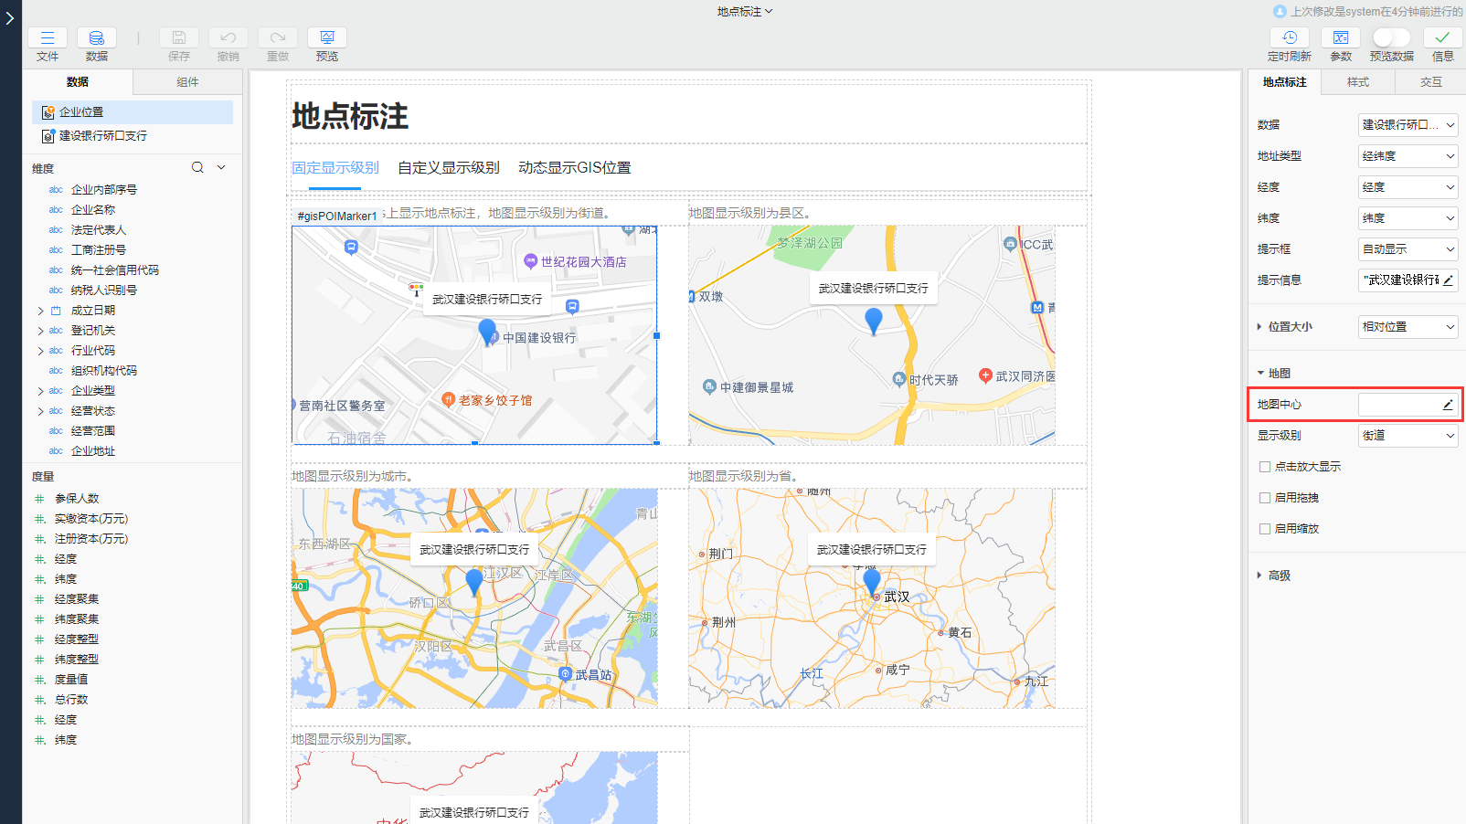Open the 地址类型 dropdown showing 经纬度
The height and width of the screenshot is (824, 1466).
tap(1408, 155)
